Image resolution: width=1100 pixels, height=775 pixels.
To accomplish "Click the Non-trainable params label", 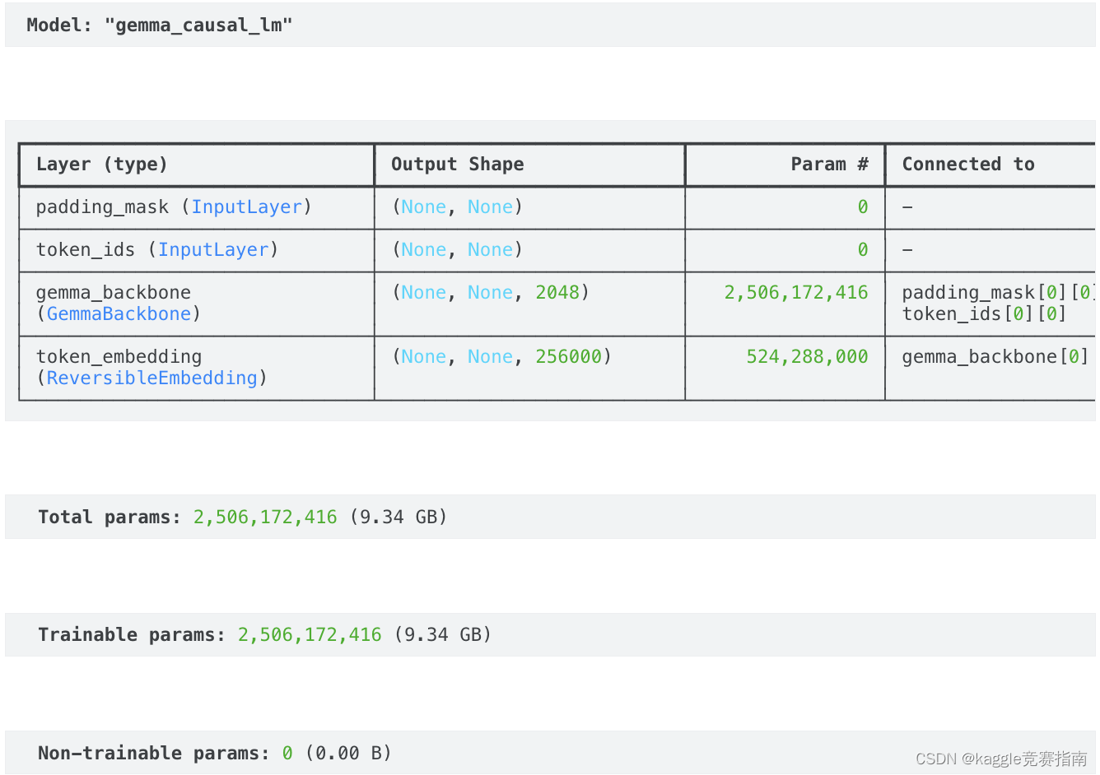I will 154,754.
